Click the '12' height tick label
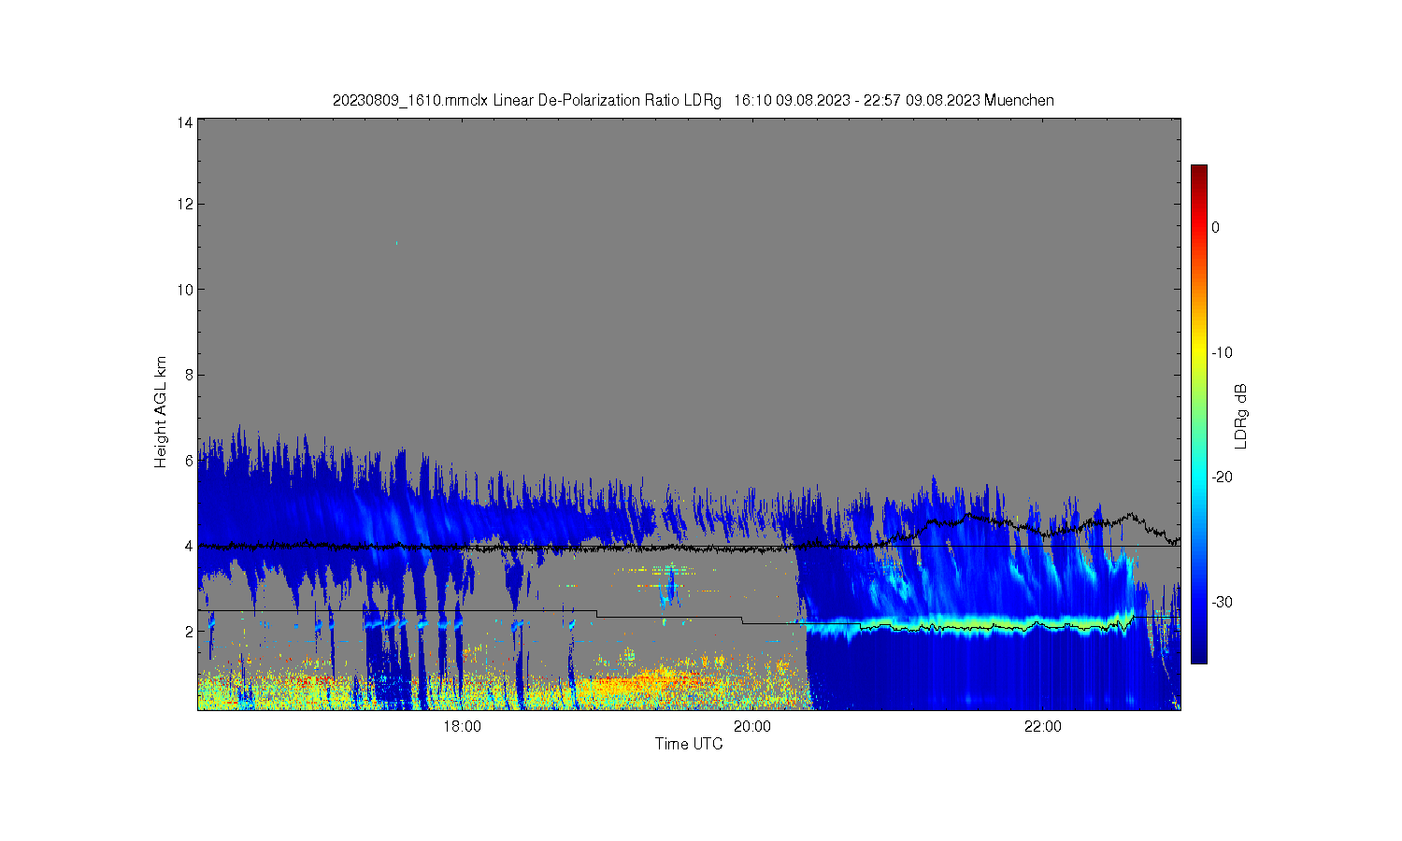 (185, 204)
